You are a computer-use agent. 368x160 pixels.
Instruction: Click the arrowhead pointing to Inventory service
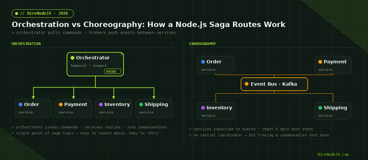pyautogui.click(x=114, y=97)
